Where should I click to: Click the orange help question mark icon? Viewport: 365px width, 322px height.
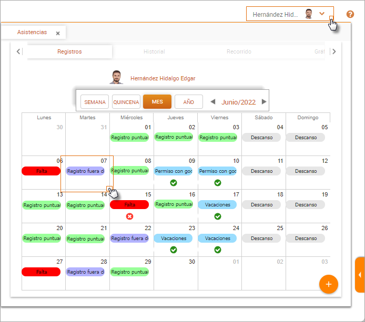350,14
